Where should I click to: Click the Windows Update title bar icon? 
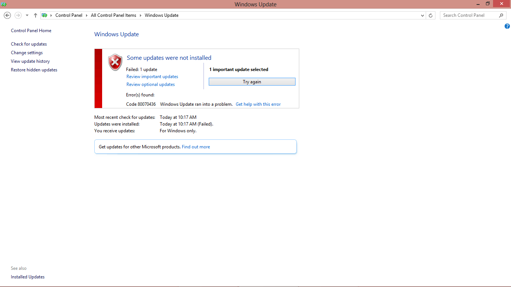(x=4, y=4)
